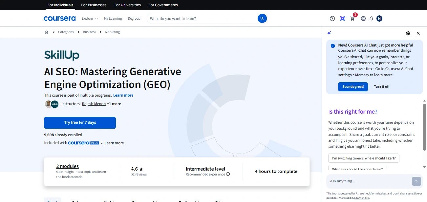This screenshot has height=202, width=427.
Task: Click the chat panel scrollbar
Action: [424, 128]
